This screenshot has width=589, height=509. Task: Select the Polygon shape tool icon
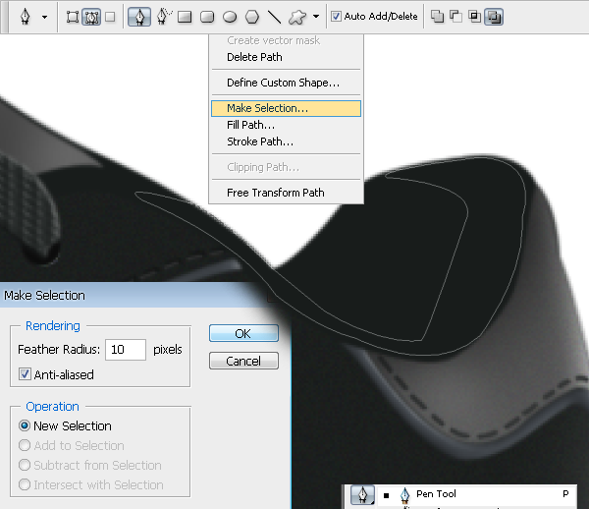click(x=252, y=17)
